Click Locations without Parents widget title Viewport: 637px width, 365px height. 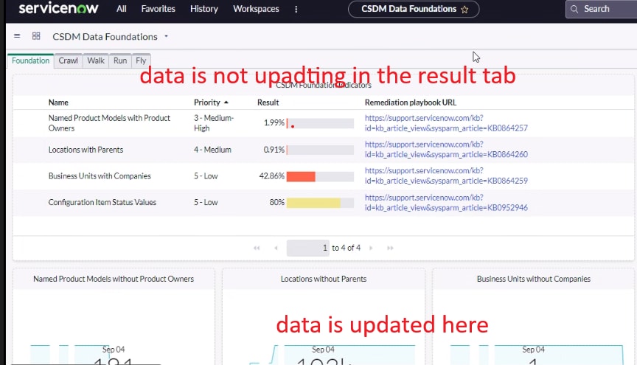[324, 279]
